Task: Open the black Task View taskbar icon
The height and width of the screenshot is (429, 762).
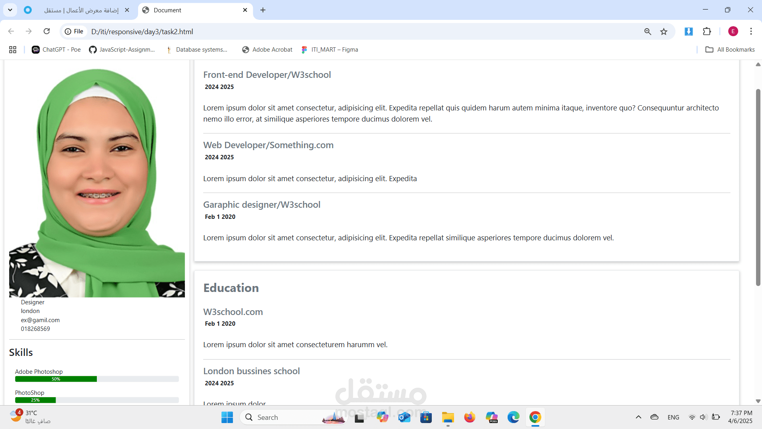Action: tap(359, 417)
